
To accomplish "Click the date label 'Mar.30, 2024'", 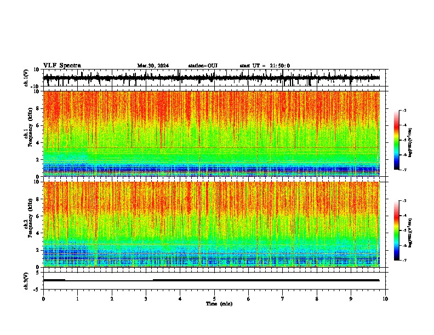I will [x=153, y=66].
